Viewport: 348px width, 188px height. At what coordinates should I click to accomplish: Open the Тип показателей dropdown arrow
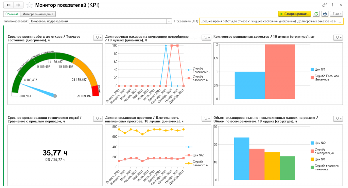169,21
